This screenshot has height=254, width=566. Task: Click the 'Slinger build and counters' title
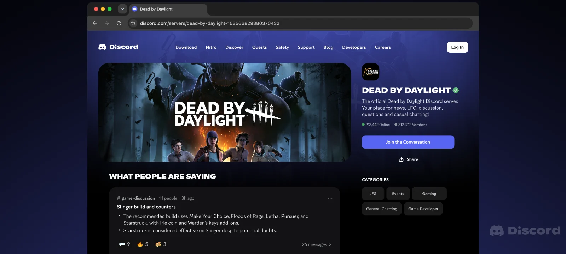(146, 207)
